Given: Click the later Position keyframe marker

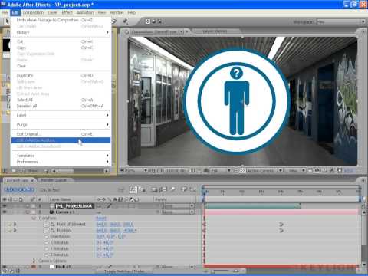Looking at the screenshot, I should point(281,230).
